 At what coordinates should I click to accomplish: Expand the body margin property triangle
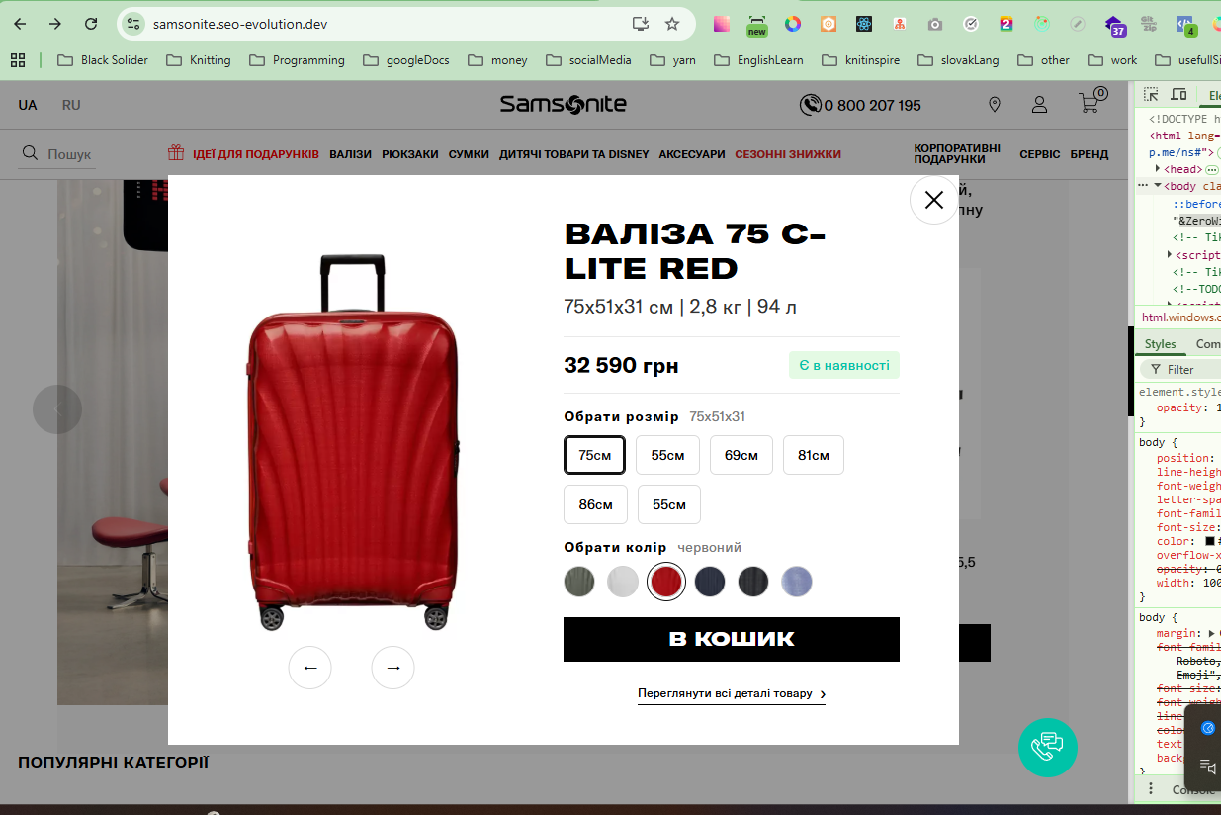1212,633
